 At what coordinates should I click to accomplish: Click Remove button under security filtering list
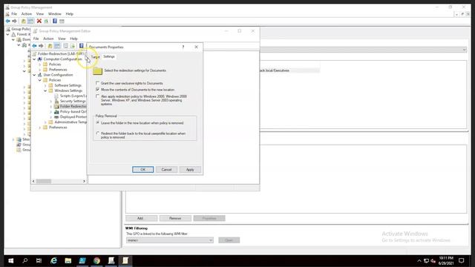pos(175,218)
